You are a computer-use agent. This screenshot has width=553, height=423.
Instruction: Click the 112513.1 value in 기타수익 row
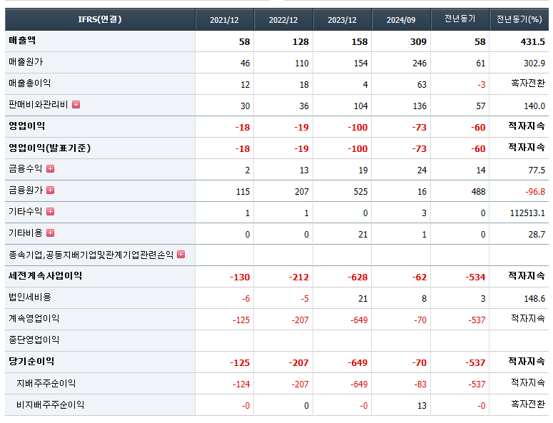point(527,213)
